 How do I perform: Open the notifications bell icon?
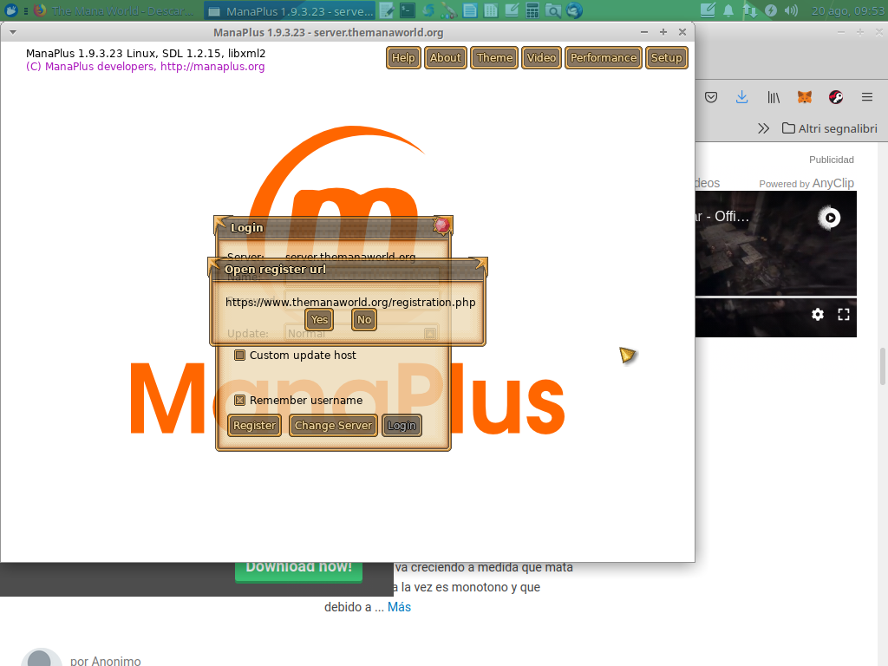[728, 10]
